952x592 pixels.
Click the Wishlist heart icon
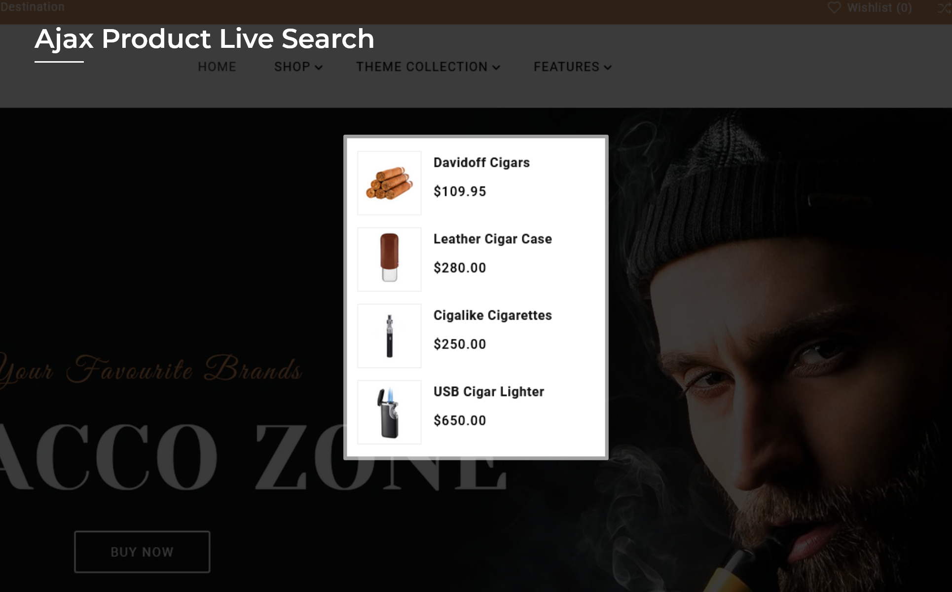click(834, 8)
